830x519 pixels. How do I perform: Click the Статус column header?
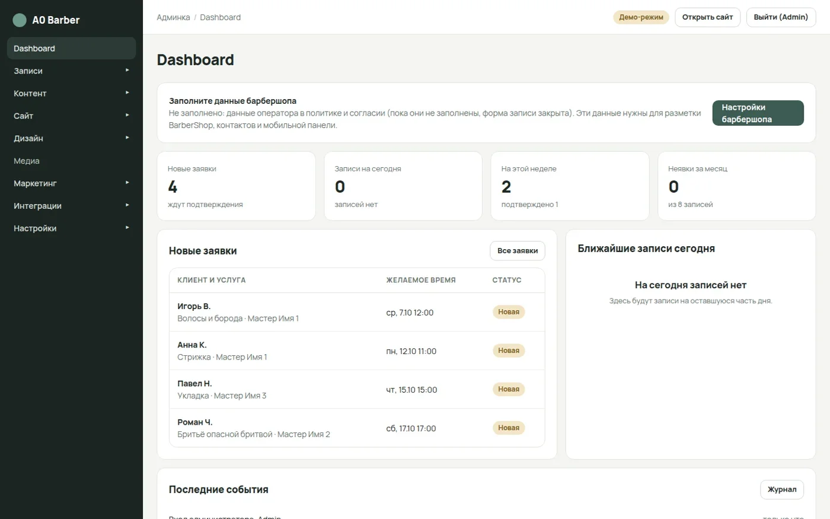tap(507, 280)
